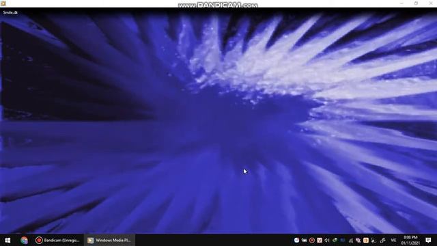Viewport: 437px width, 246px height.
Task: Open the VIE input language indicator
Action: point(393,240)
